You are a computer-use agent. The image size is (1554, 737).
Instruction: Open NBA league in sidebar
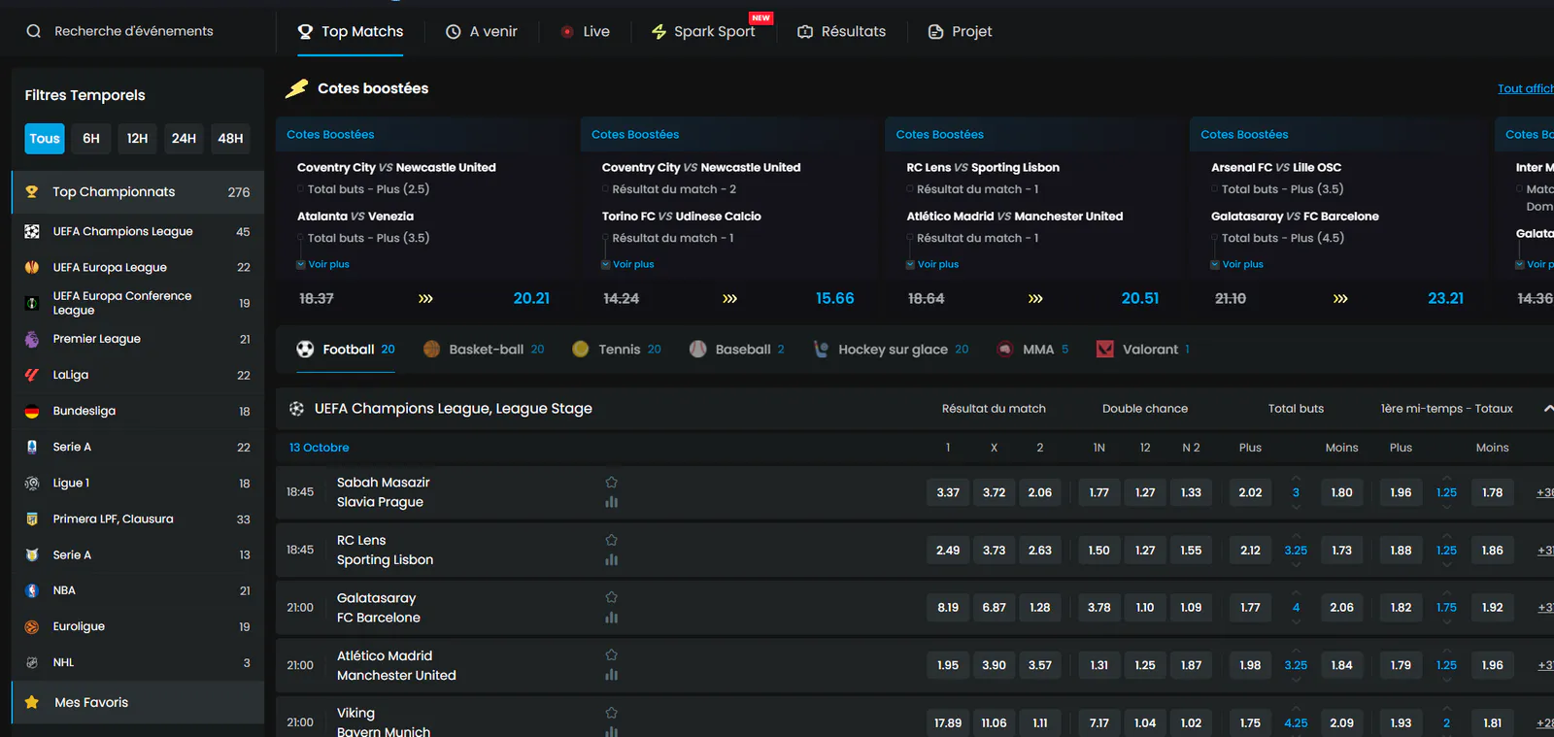click(138, 590)
